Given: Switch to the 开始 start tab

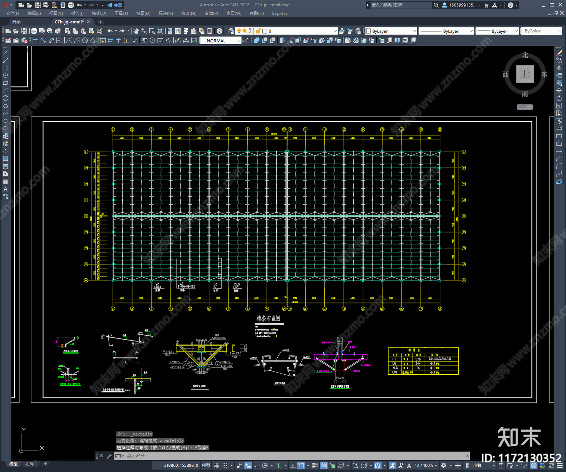Looking at the screenshot, I should point(17,22).
